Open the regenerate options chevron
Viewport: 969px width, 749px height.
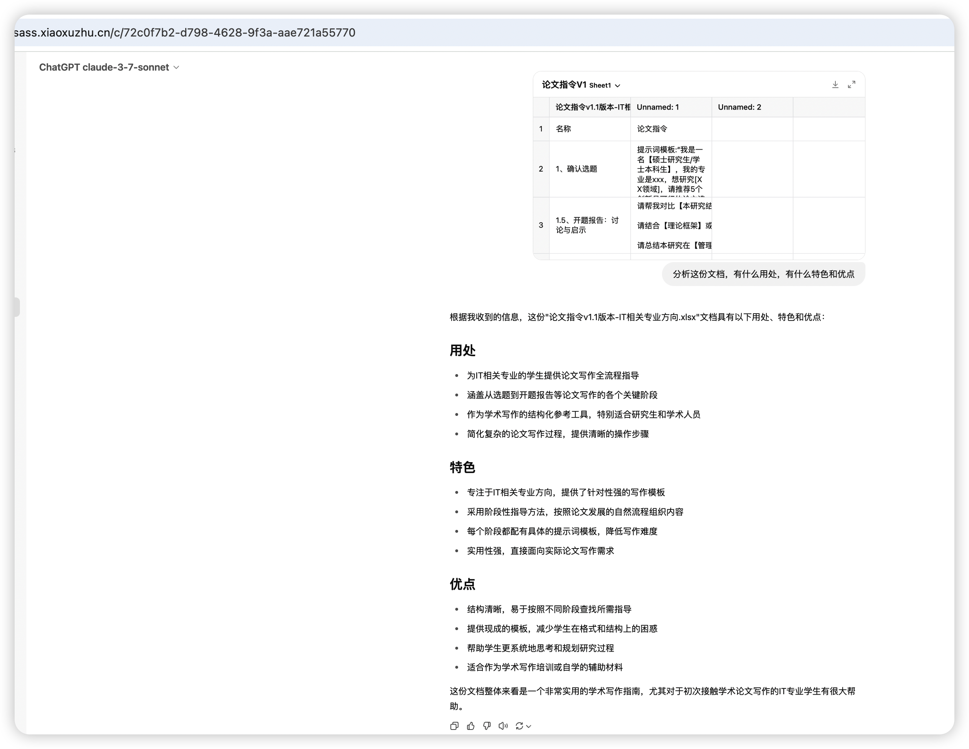coord(528,726)
